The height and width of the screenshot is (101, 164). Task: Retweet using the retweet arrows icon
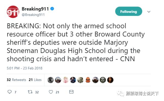coord(30,92)
